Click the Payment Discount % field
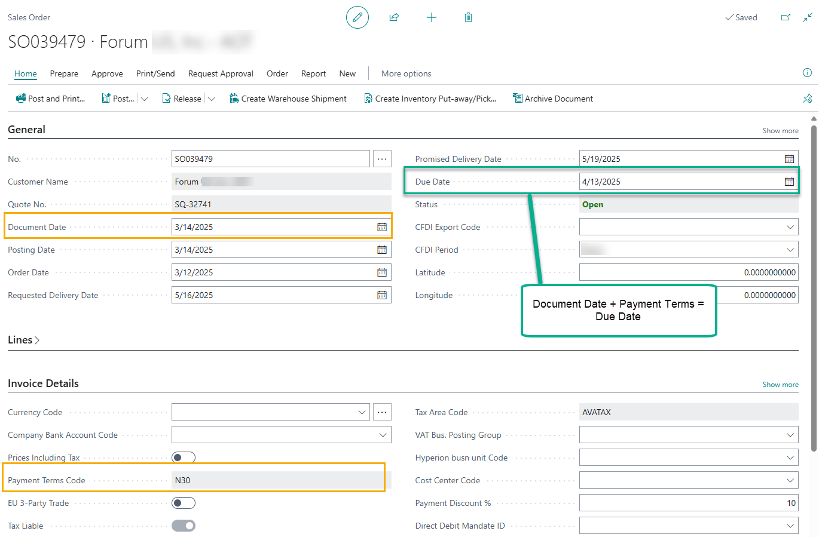Screen dimensions: 819x537 coord(689,503)
